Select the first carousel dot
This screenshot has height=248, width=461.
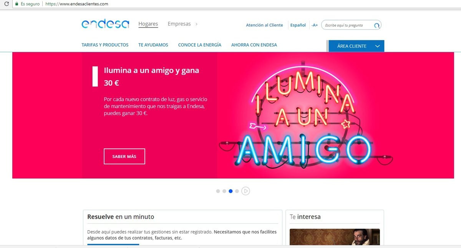click(218, 191)
